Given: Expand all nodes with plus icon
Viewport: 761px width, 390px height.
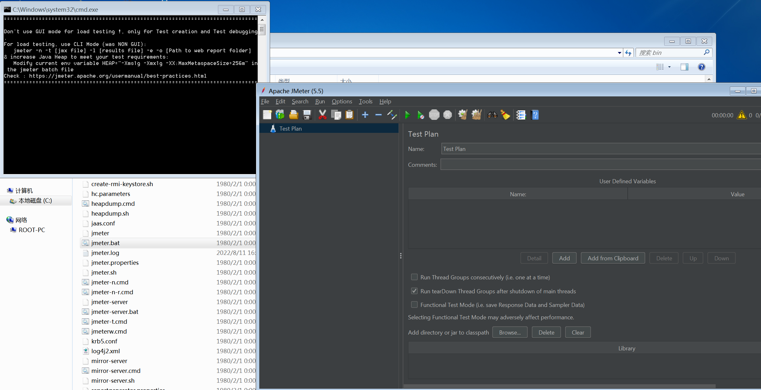Looking at the screenshot, I should [x=365, y=115].
